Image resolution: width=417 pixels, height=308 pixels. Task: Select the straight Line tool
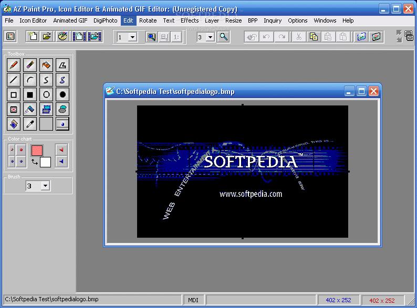tap(14, 80)
